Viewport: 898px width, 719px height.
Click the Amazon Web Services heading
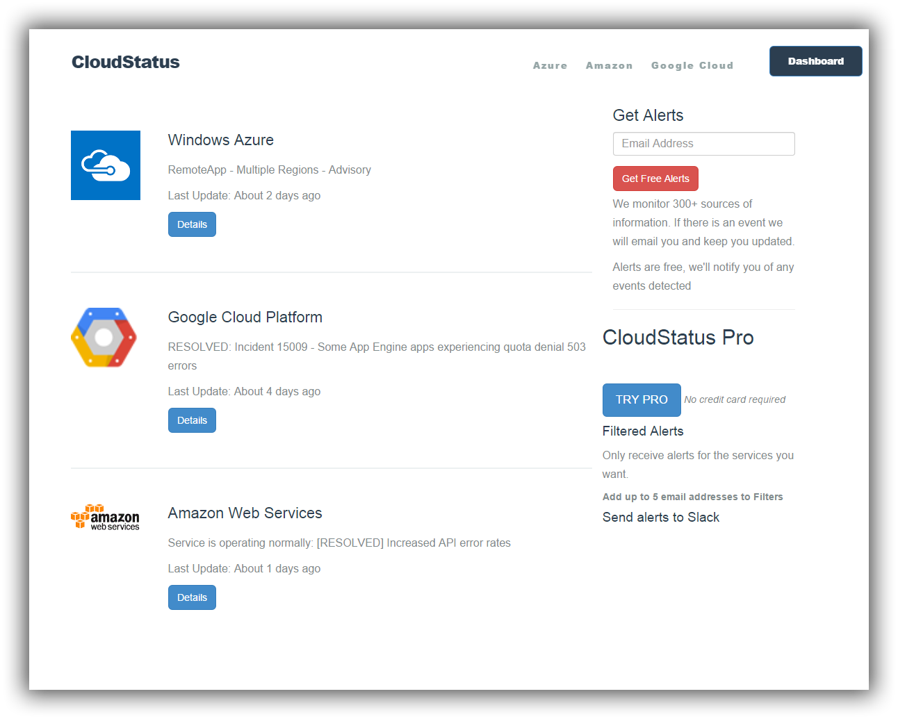[245, 513]
